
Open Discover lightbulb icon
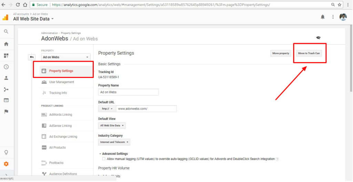(6, 152)
